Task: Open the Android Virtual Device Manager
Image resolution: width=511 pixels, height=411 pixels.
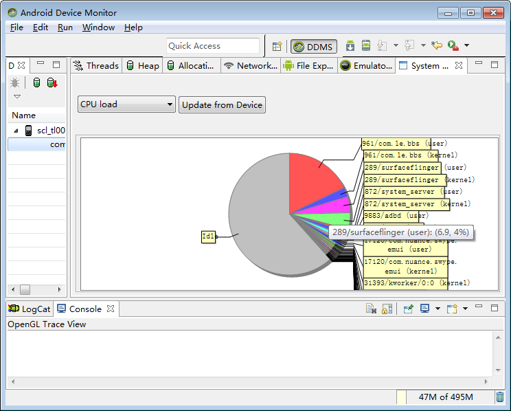Action: 366,45
